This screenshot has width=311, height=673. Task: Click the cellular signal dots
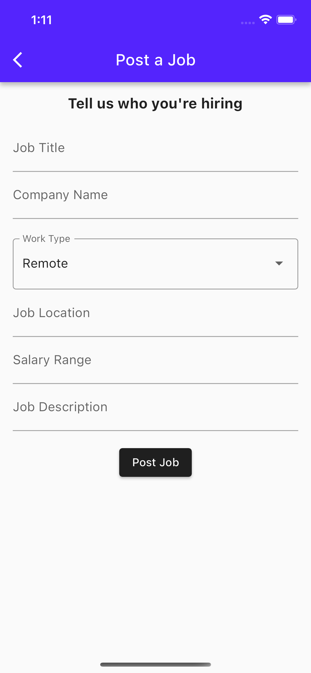(x=247, y=23)
